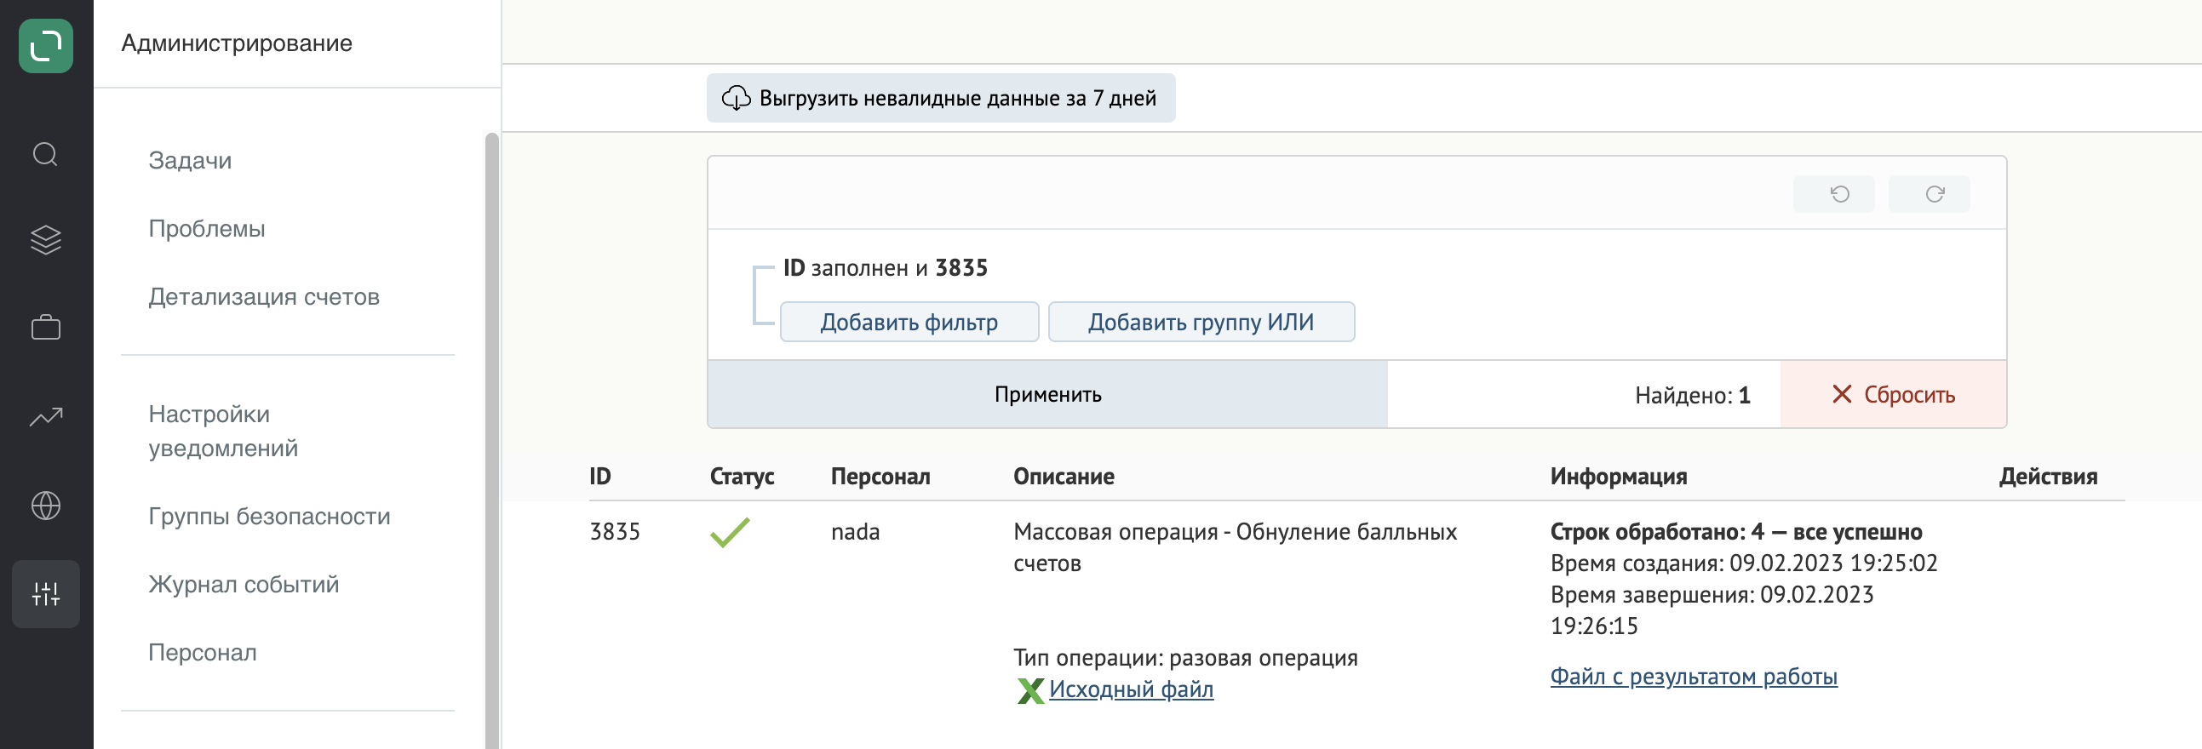The width and height of the screenshot is (2202, 749).
Task: Click the red X in Сбросить
Action: pyautogui.click(x=1841, y=394)
